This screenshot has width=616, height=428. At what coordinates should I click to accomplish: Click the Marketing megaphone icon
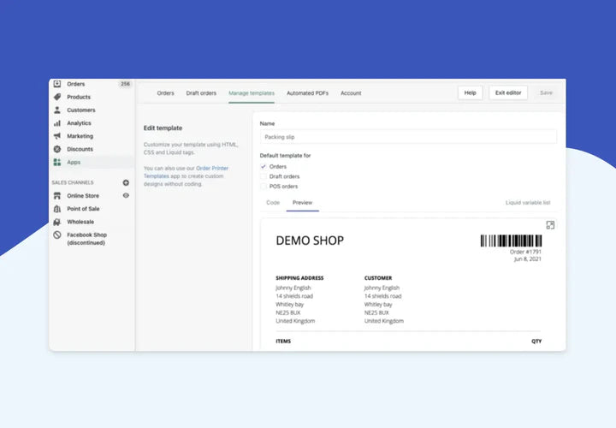point(57,136)
